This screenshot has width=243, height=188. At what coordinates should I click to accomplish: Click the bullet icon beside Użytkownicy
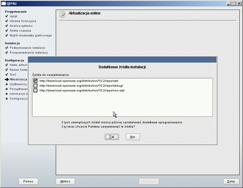(7, 84)
